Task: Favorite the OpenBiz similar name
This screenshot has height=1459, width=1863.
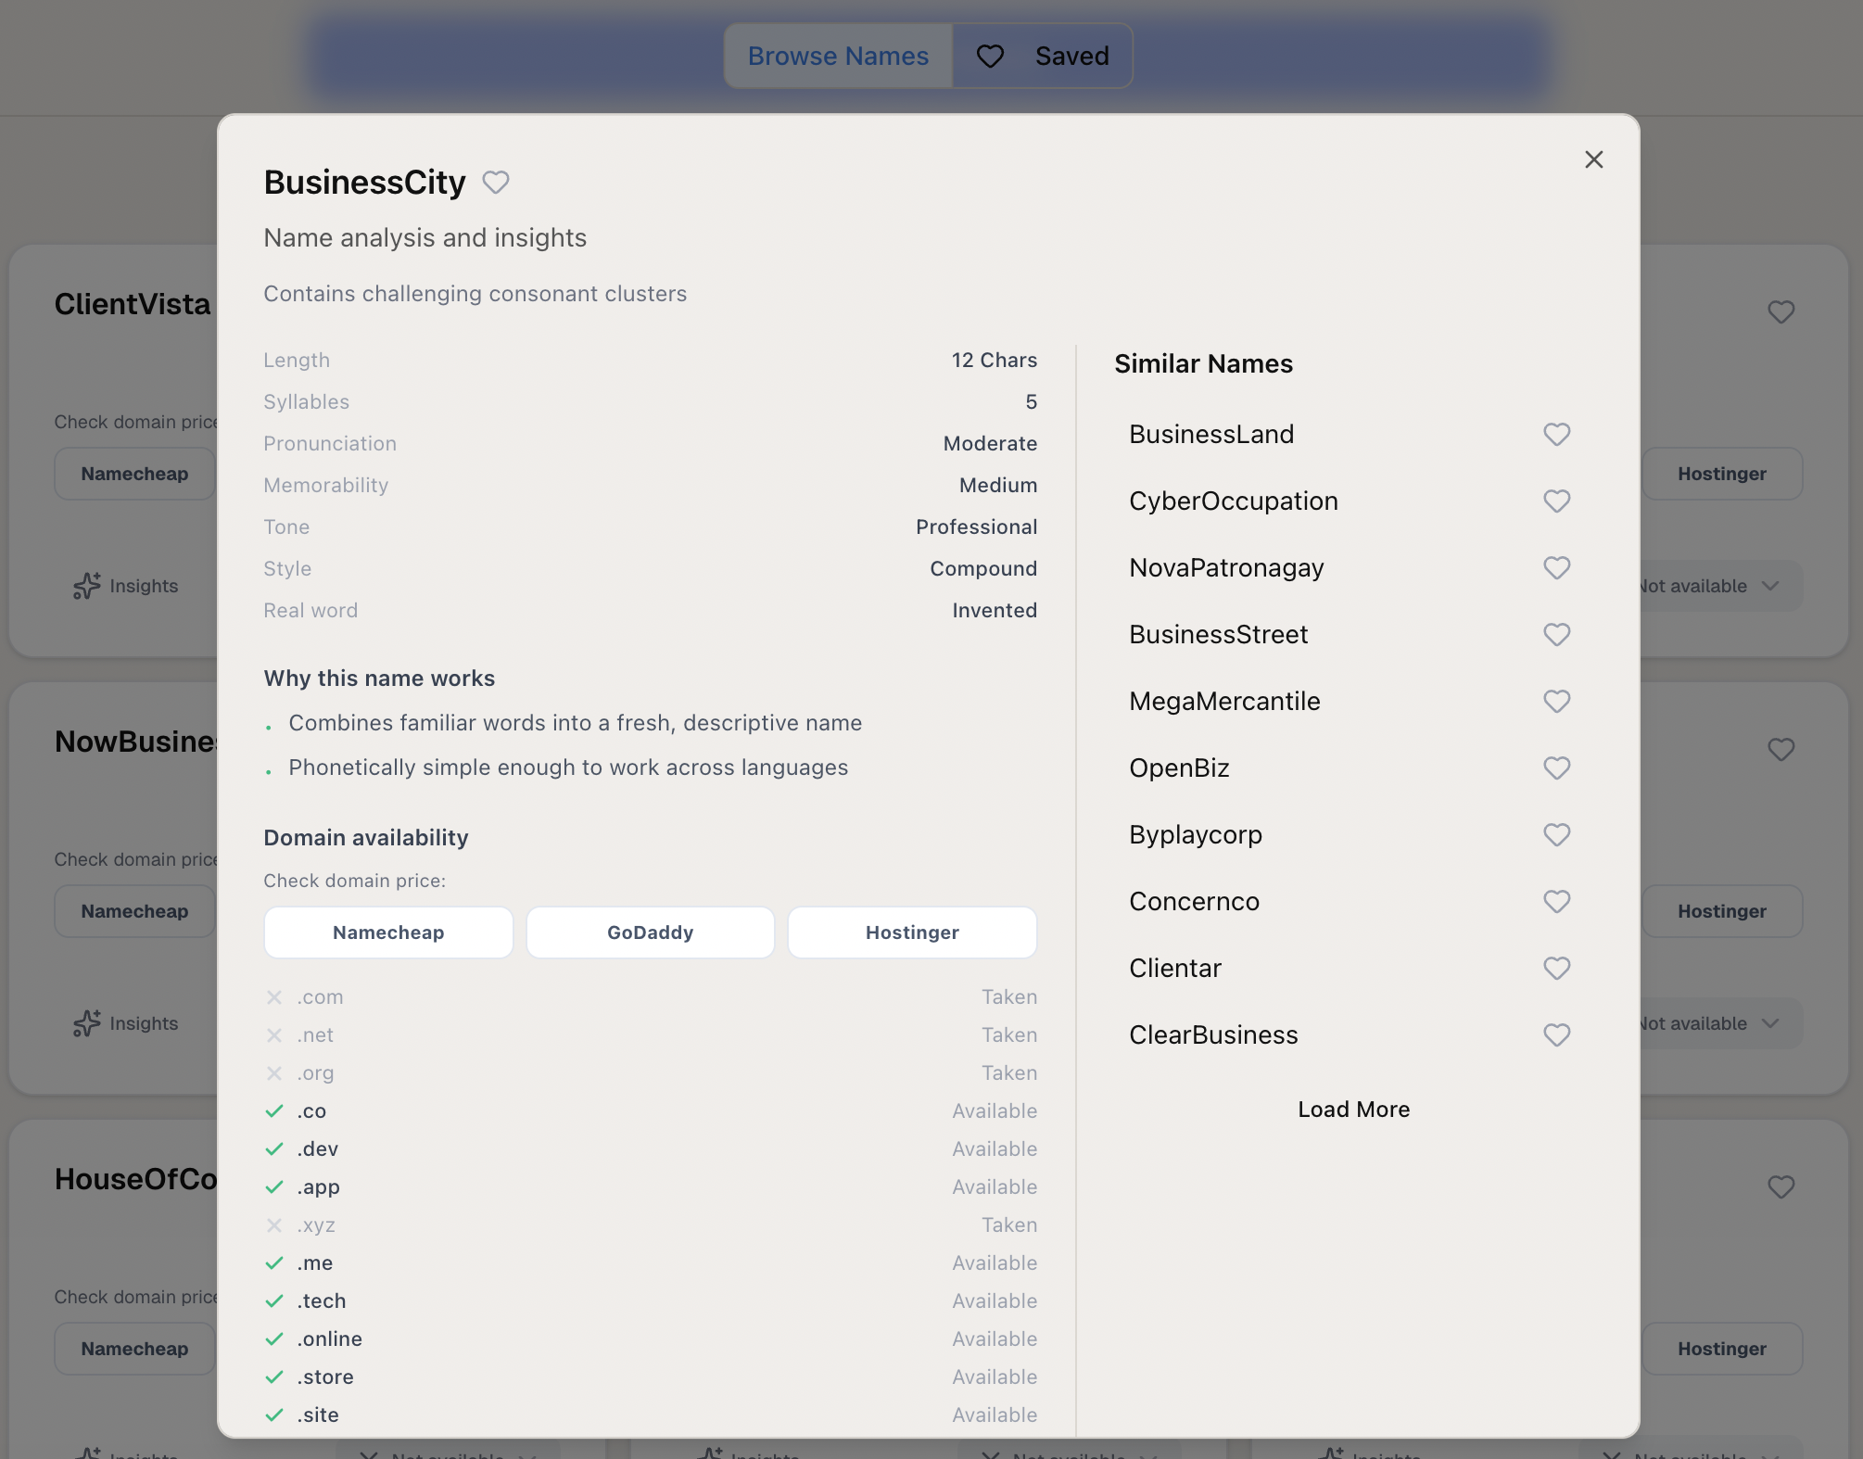Action: pos(1556,768)
